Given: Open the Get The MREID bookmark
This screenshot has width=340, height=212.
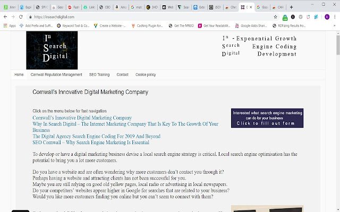Looking at the screenshot, I should click(181, 26).
